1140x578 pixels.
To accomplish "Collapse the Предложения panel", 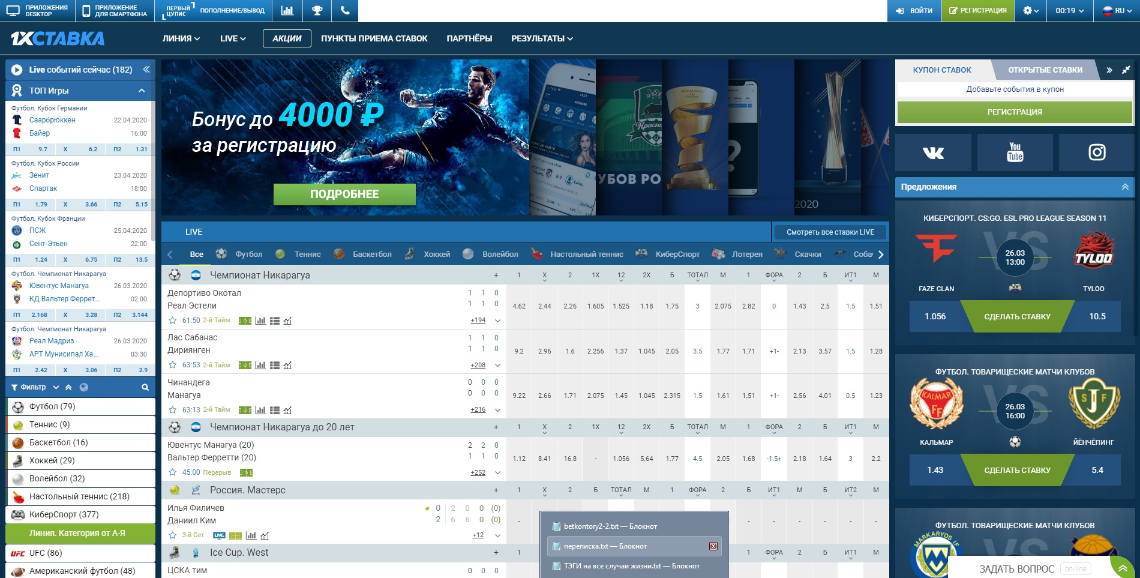I will pos(1125,187).
